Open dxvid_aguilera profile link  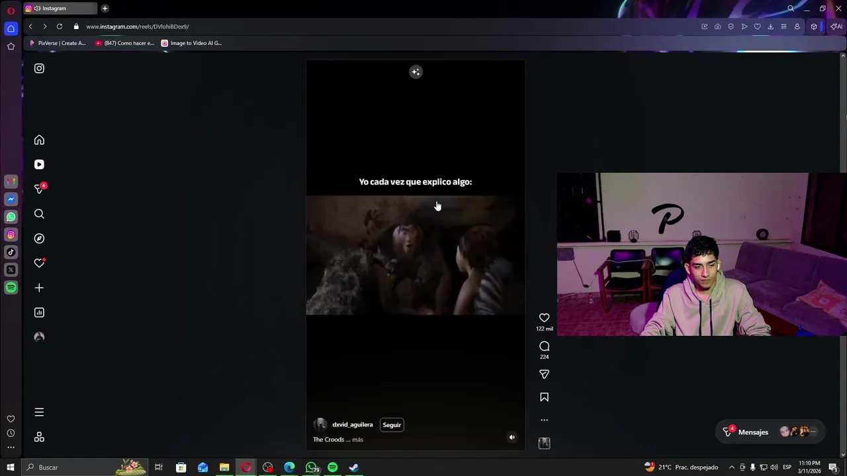[352, 425]
